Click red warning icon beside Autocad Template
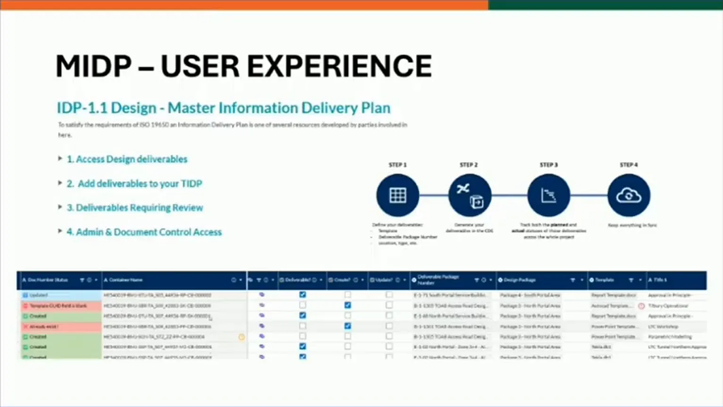 pyautogui.click(x=641, y=306)
